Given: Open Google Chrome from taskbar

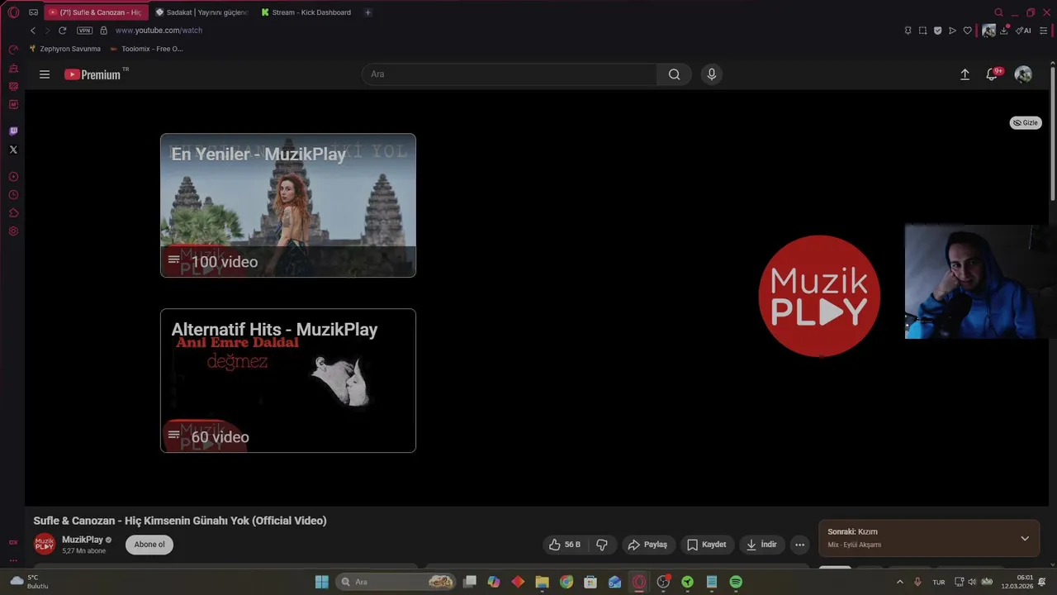Looking at the screenshot, I should point(566,582).
